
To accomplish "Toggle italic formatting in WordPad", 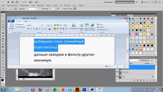I will coord(31,29).
